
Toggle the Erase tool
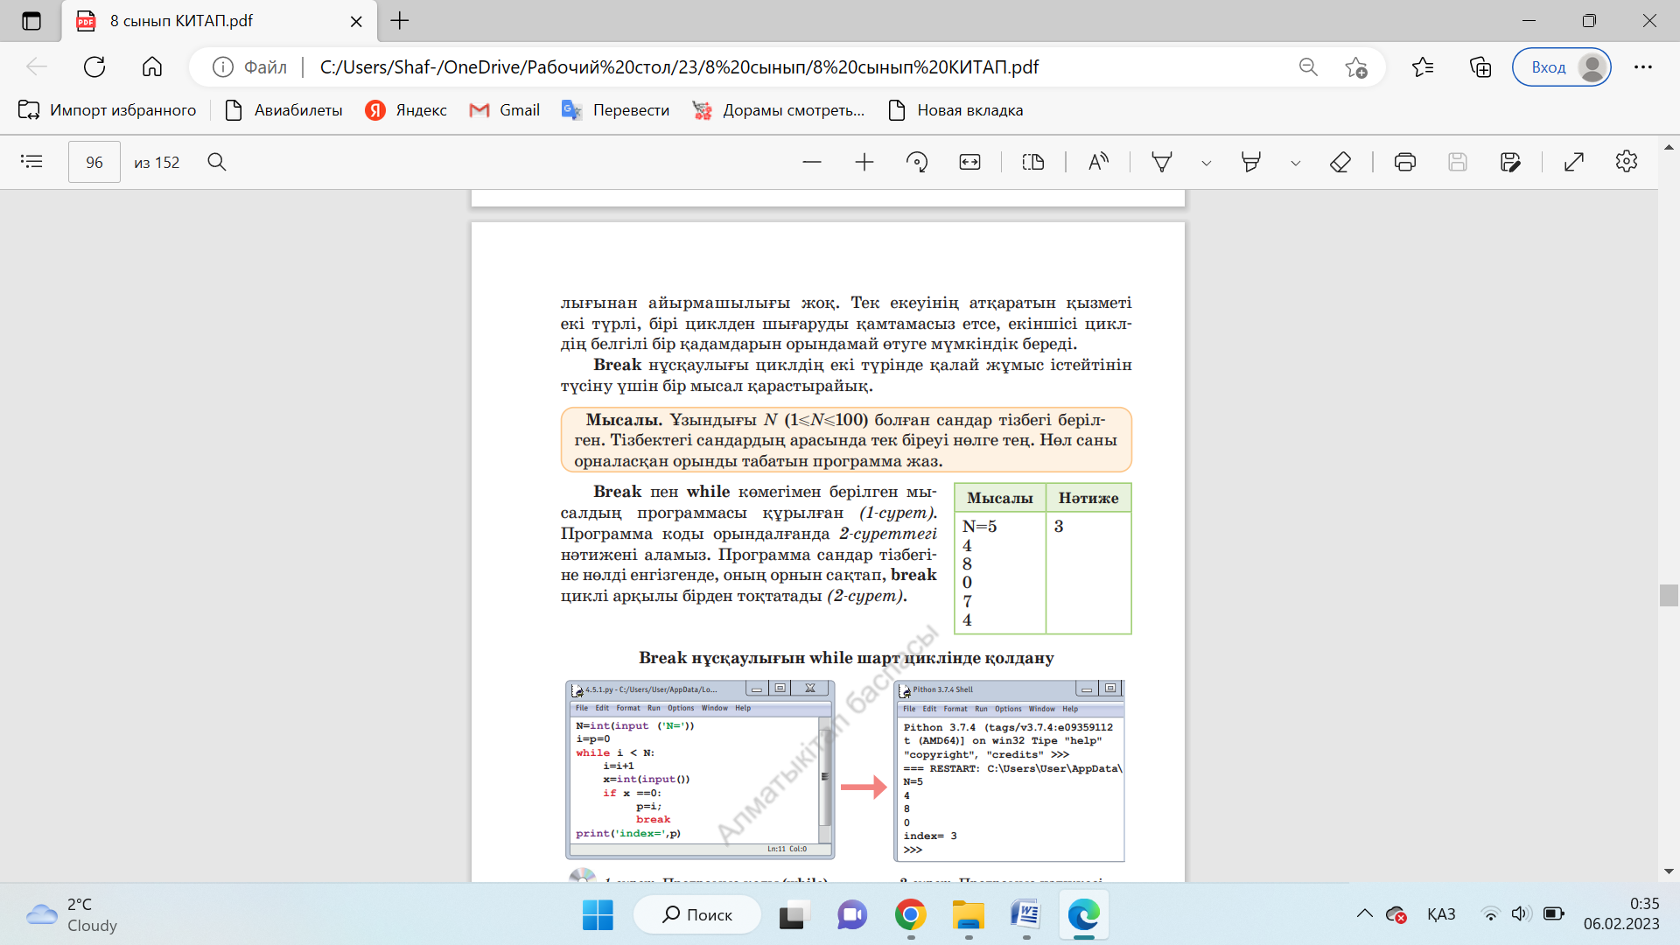(x=1340, y=162)
